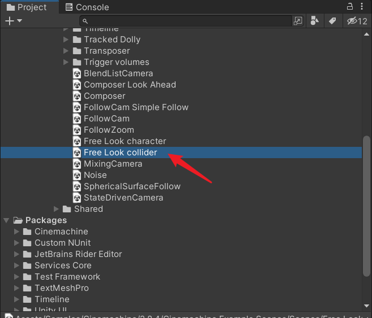372x318 pixels.
Task: Click the SphericalSurfaceFollow name
Action: pyautogui.click(x=132, y=186)
